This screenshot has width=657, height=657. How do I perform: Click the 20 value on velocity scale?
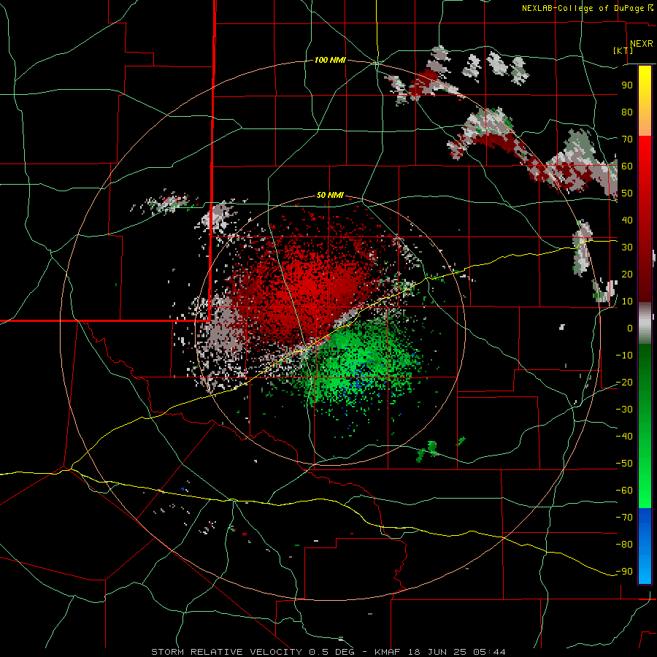coord(627,274)
